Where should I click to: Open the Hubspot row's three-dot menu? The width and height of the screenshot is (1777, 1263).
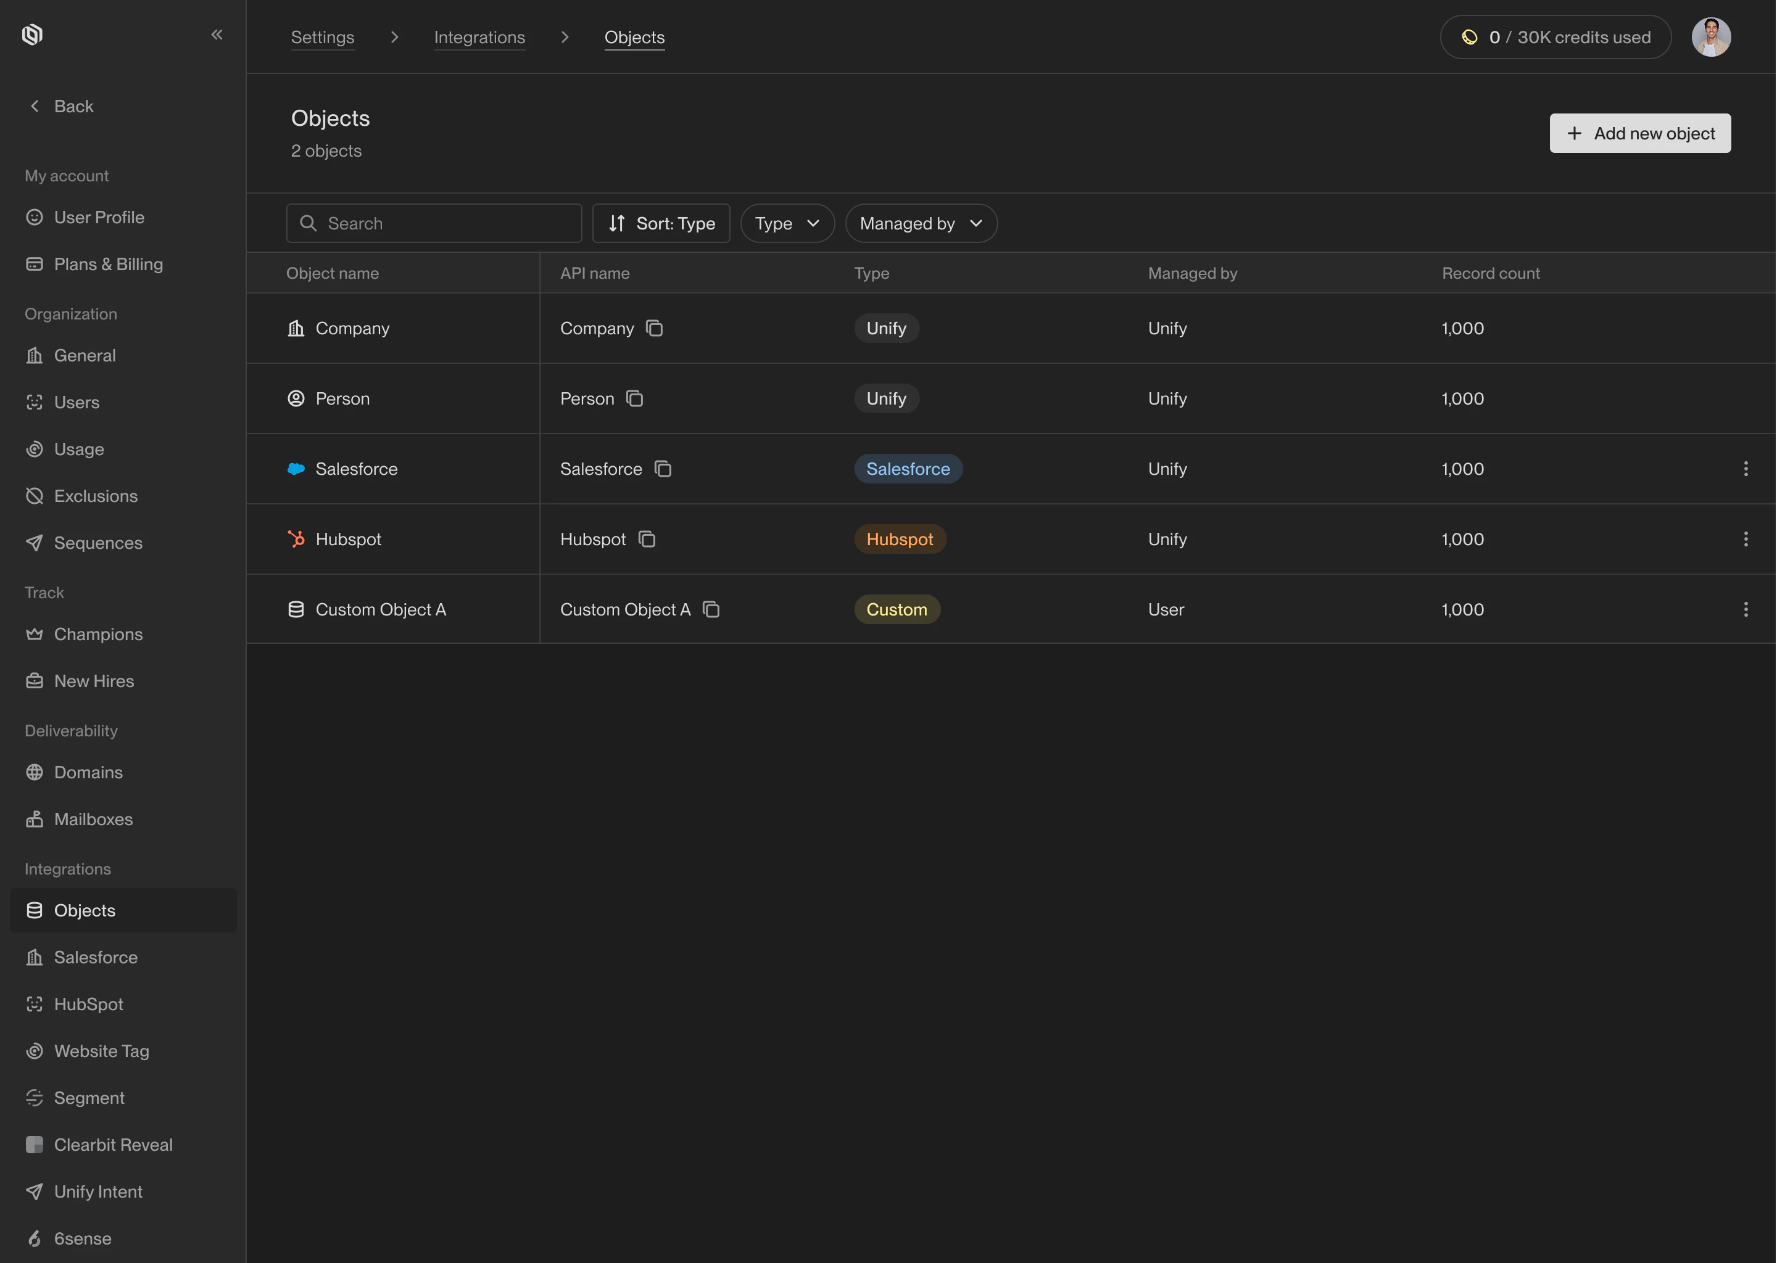coord(1745,539)
